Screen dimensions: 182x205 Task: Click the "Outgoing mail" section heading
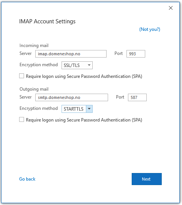pyautogui.click(x=34, y=89)
